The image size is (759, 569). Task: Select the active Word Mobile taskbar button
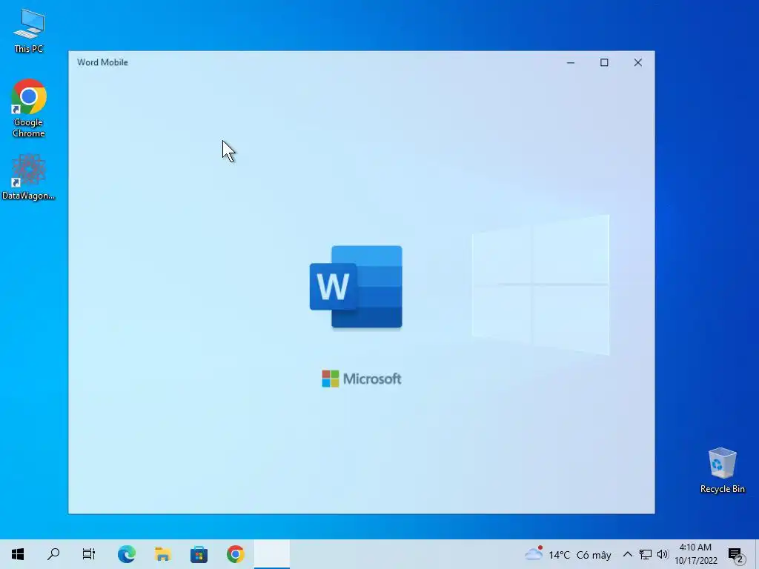coord(271,554)
